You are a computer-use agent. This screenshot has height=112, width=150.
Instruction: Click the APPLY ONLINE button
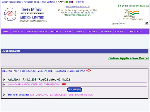(74, 90)
